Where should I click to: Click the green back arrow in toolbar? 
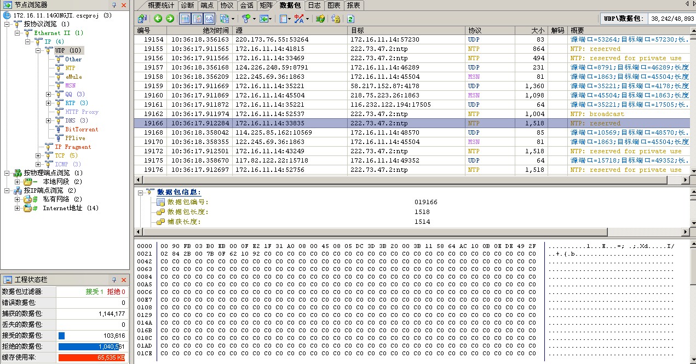(158, 19)
